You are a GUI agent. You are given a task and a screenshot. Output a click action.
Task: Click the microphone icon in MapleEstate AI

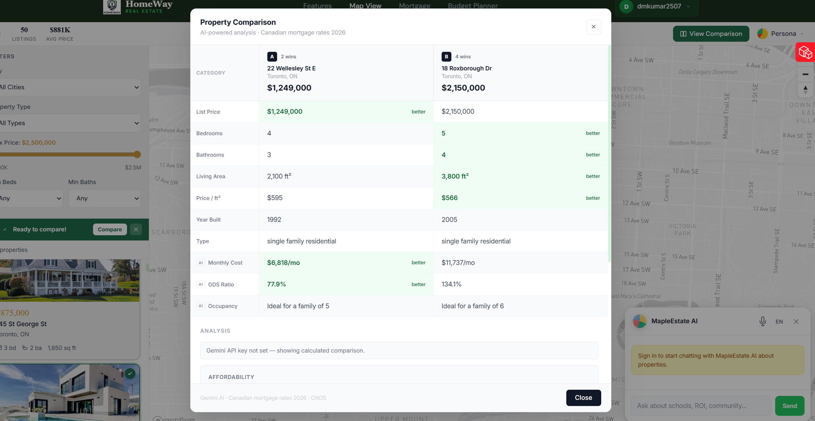(x=762, y=321)
